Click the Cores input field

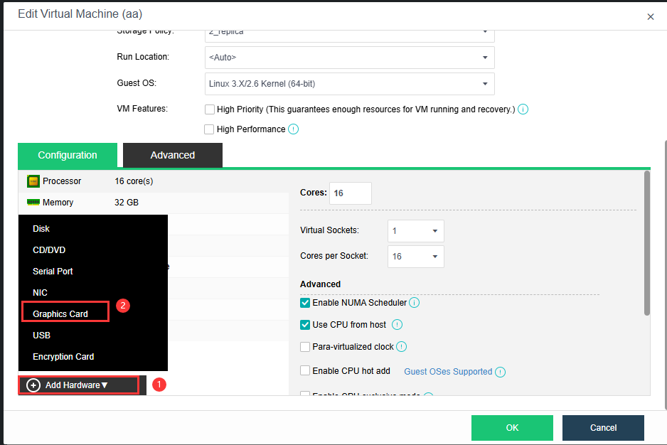click(x=350, y=193)
